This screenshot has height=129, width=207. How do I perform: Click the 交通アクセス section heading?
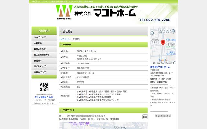coord(103,110)
